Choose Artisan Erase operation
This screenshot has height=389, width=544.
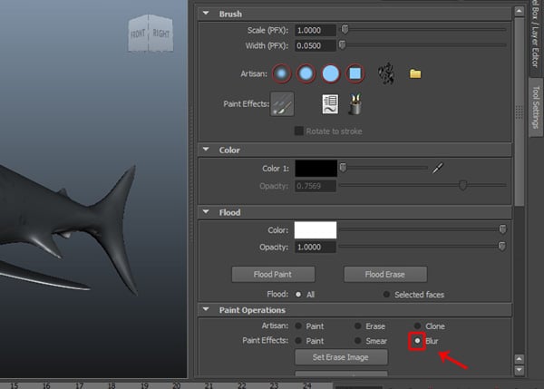(x=358, y=326)
